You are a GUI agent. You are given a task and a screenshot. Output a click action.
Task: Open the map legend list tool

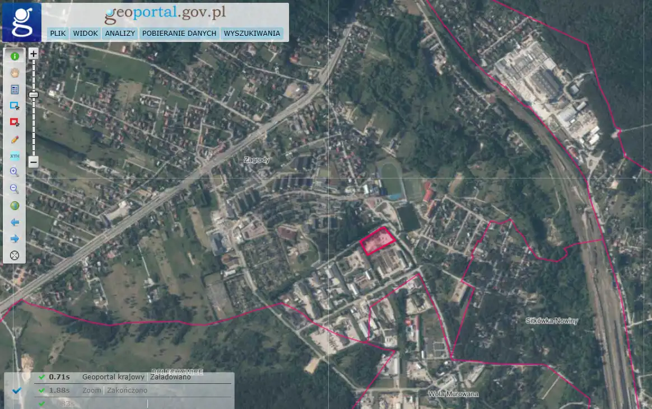coord(15,89)
